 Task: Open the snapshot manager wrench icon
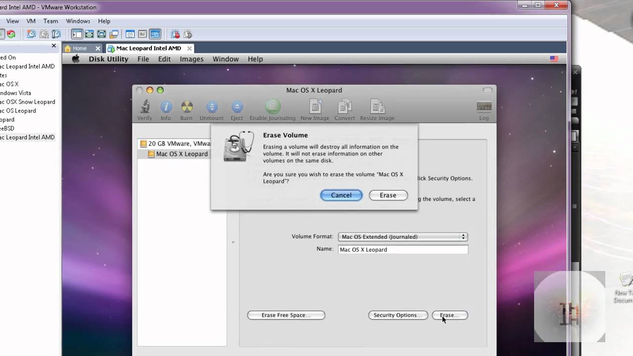[56, 34]
